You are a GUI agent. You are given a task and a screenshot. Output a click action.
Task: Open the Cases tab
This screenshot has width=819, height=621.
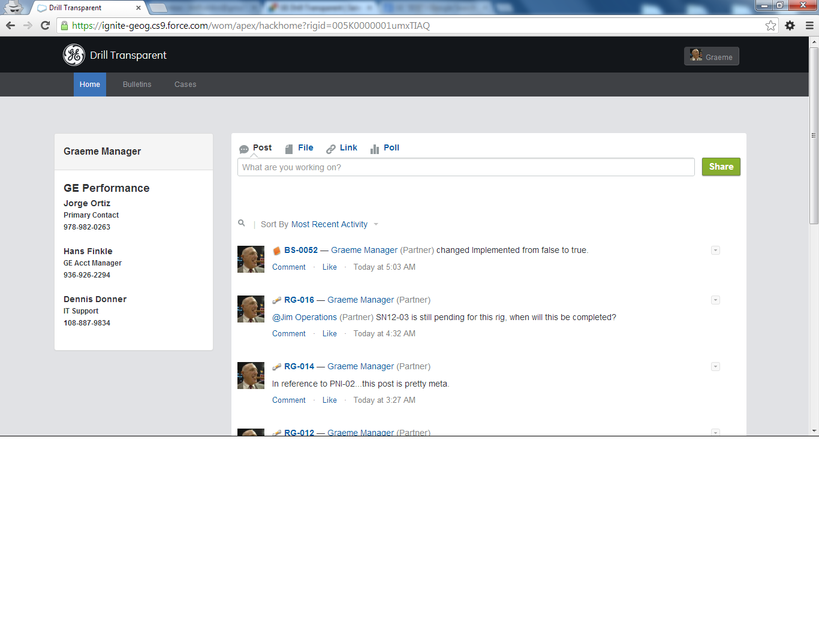pyautogui.click(x=185, y=85)
